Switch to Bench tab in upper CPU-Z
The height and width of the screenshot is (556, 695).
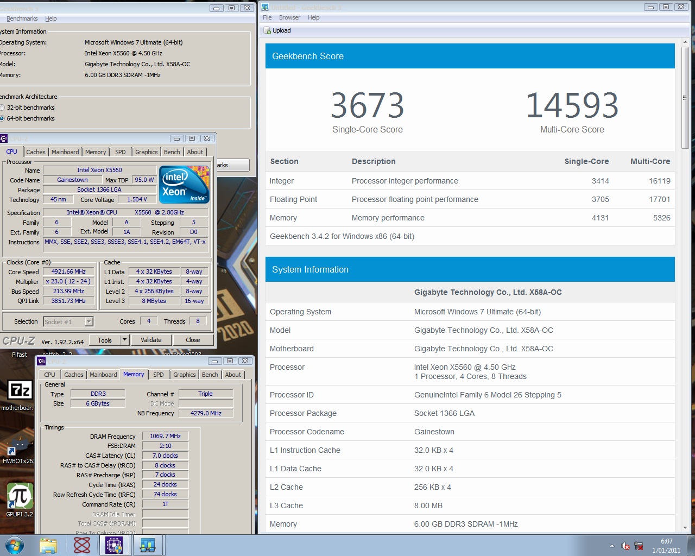click(172, 152)
